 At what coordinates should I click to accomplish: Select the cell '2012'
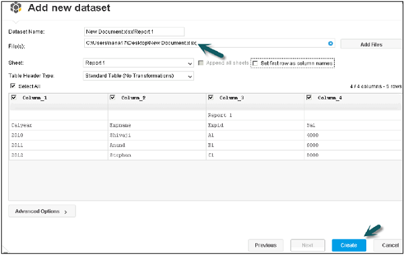point(59,155)
